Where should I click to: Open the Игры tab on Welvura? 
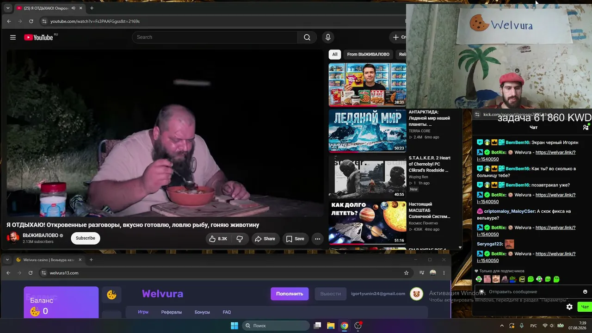143,312
